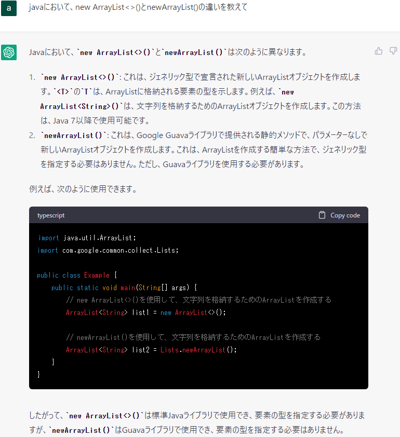
Task: Click the intro sentence starting 'Javaにおいて'
Action: [168, 52]
